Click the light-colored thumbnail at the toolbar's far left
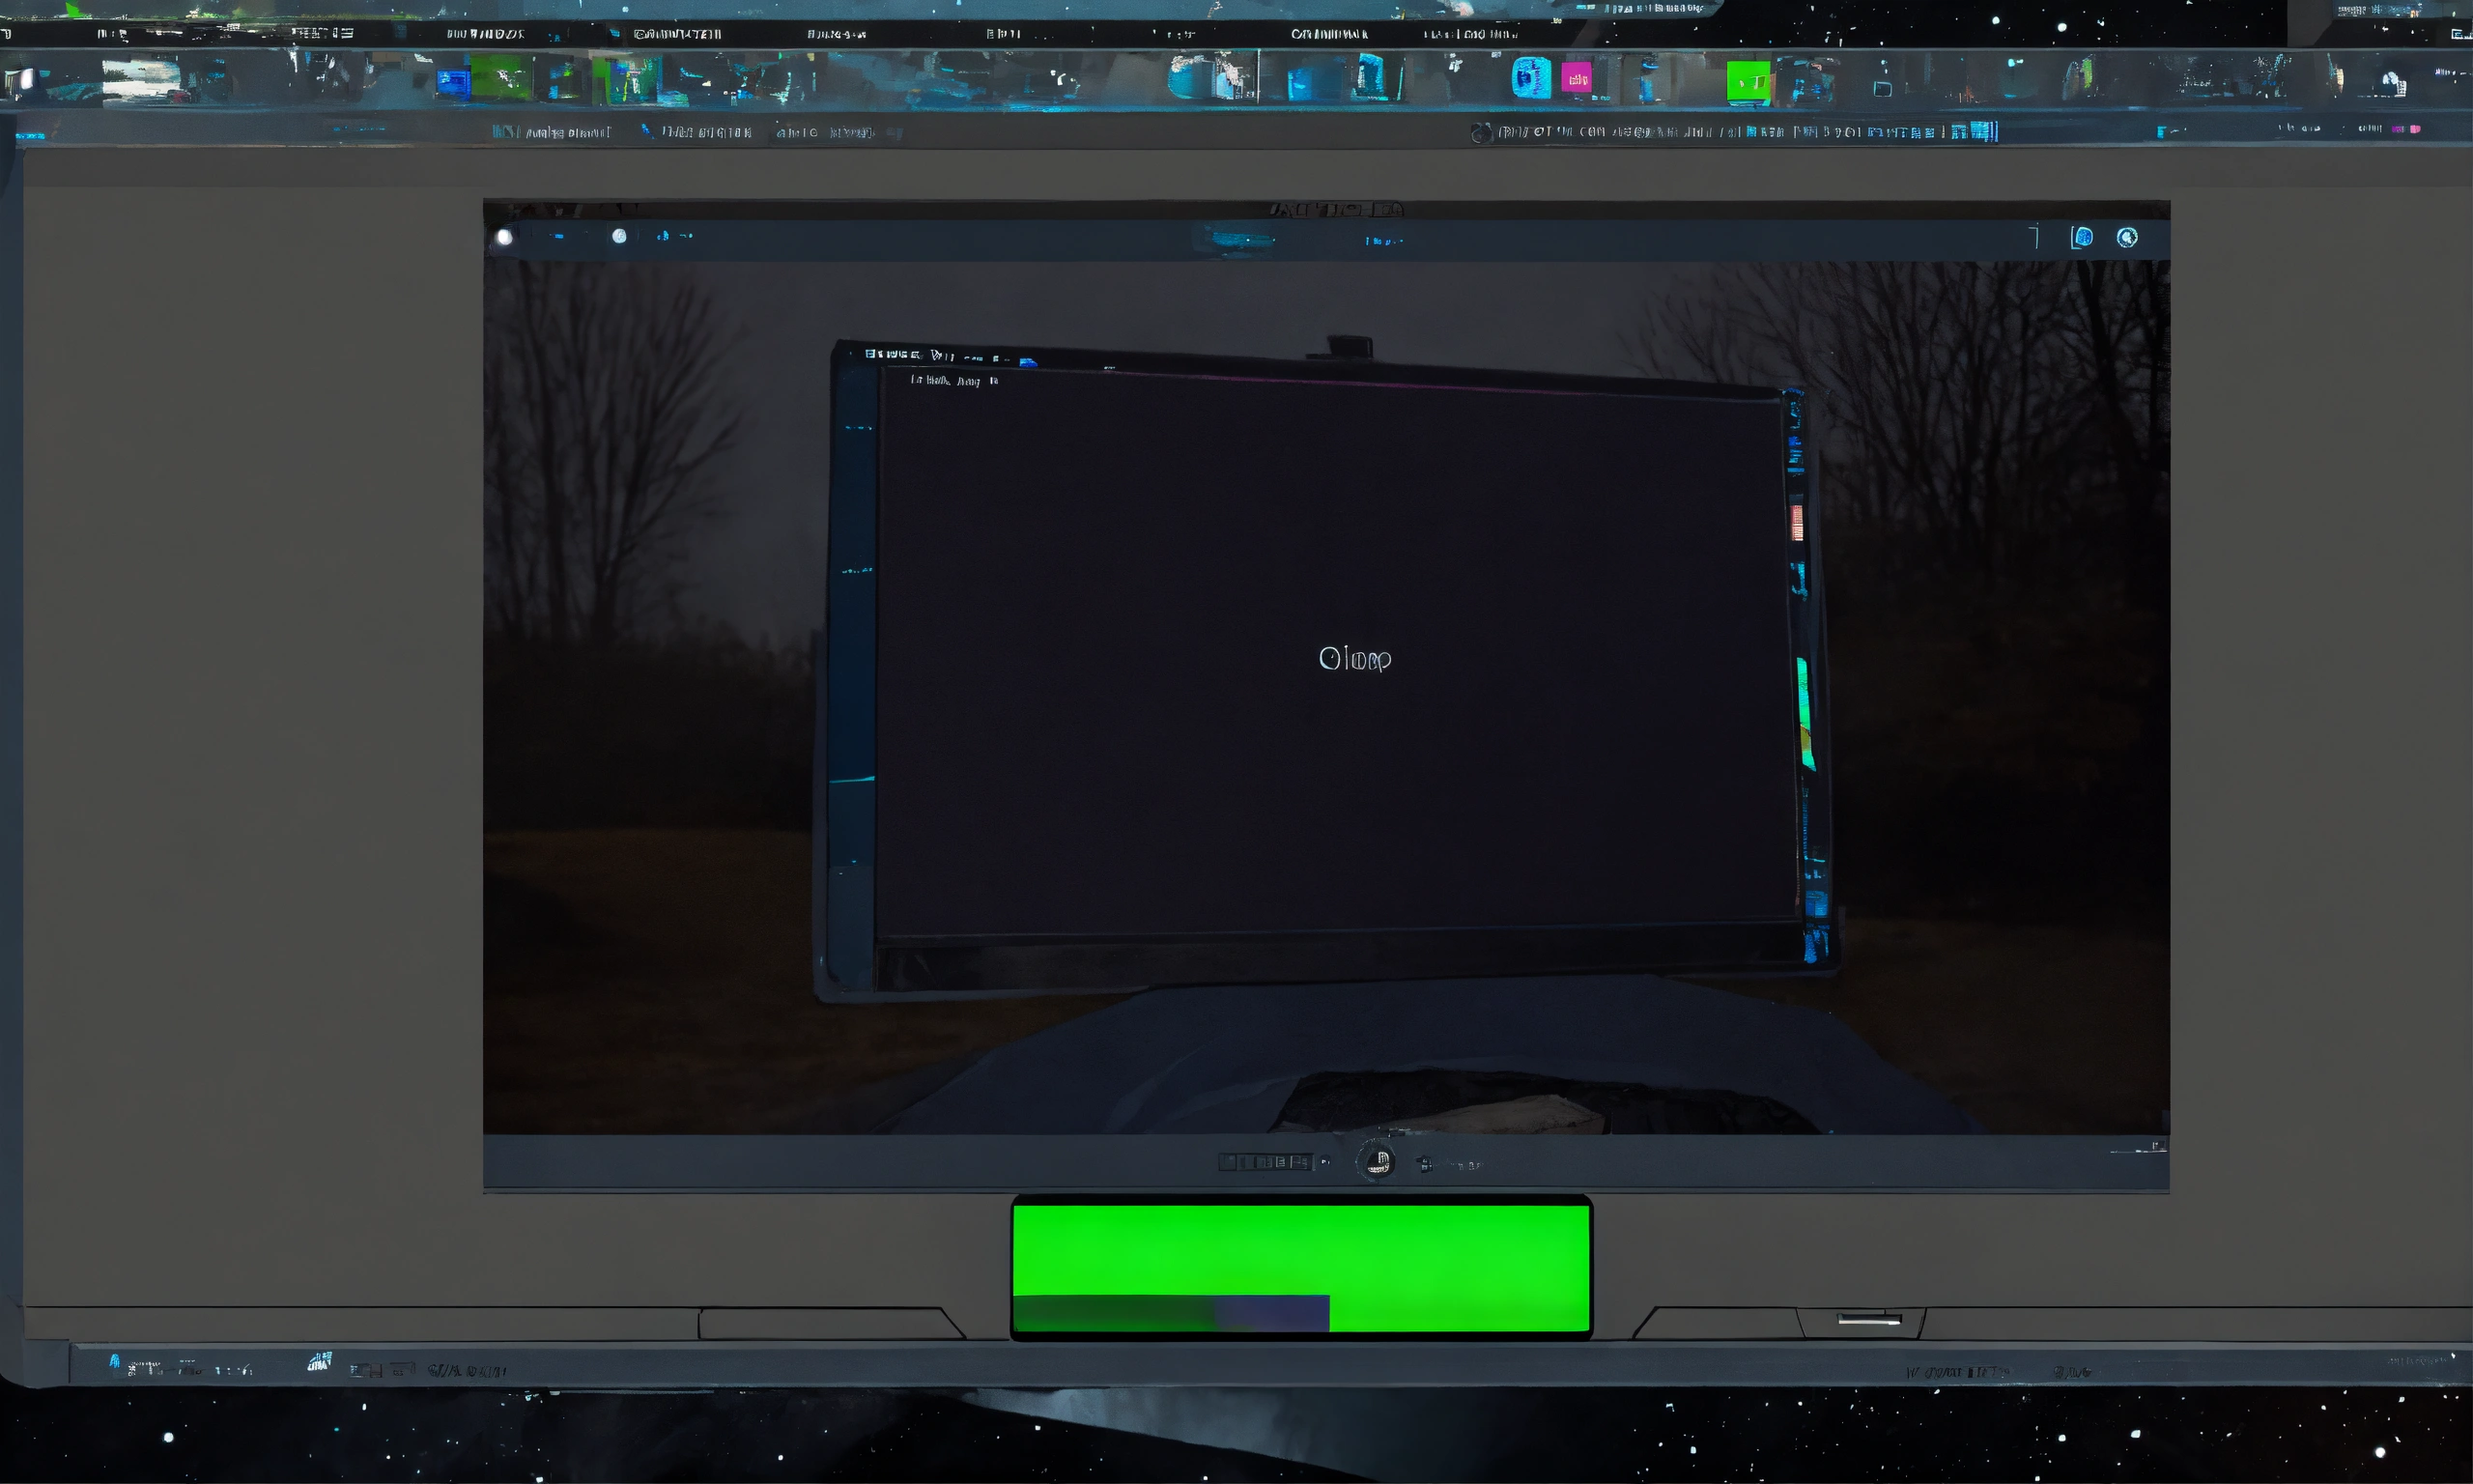 [141, 78]
